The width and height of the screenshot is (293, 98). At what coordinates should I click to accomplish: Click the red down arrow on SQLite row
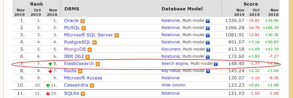[x=48, y=93]
